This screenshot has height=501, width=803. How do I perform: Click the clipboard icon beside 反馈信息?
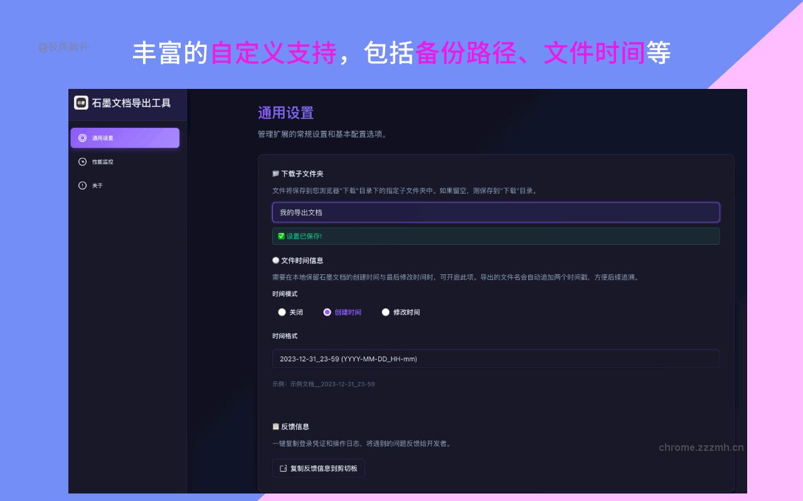click(275, 426)
